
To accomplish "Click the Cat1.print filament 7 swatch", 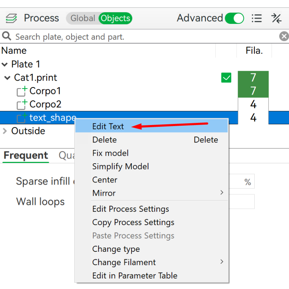I will (253, 77).
